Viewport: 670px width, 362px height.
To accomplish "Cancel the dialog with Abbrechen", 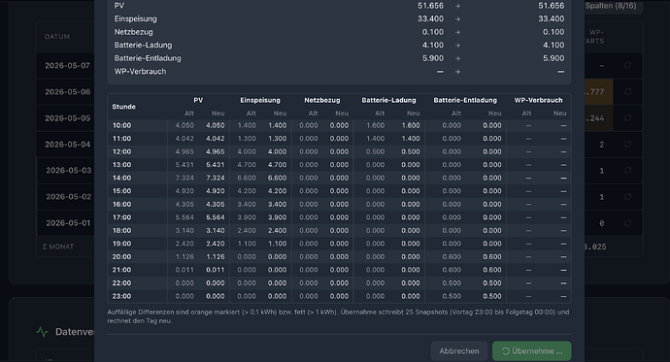I will [459, 351].
